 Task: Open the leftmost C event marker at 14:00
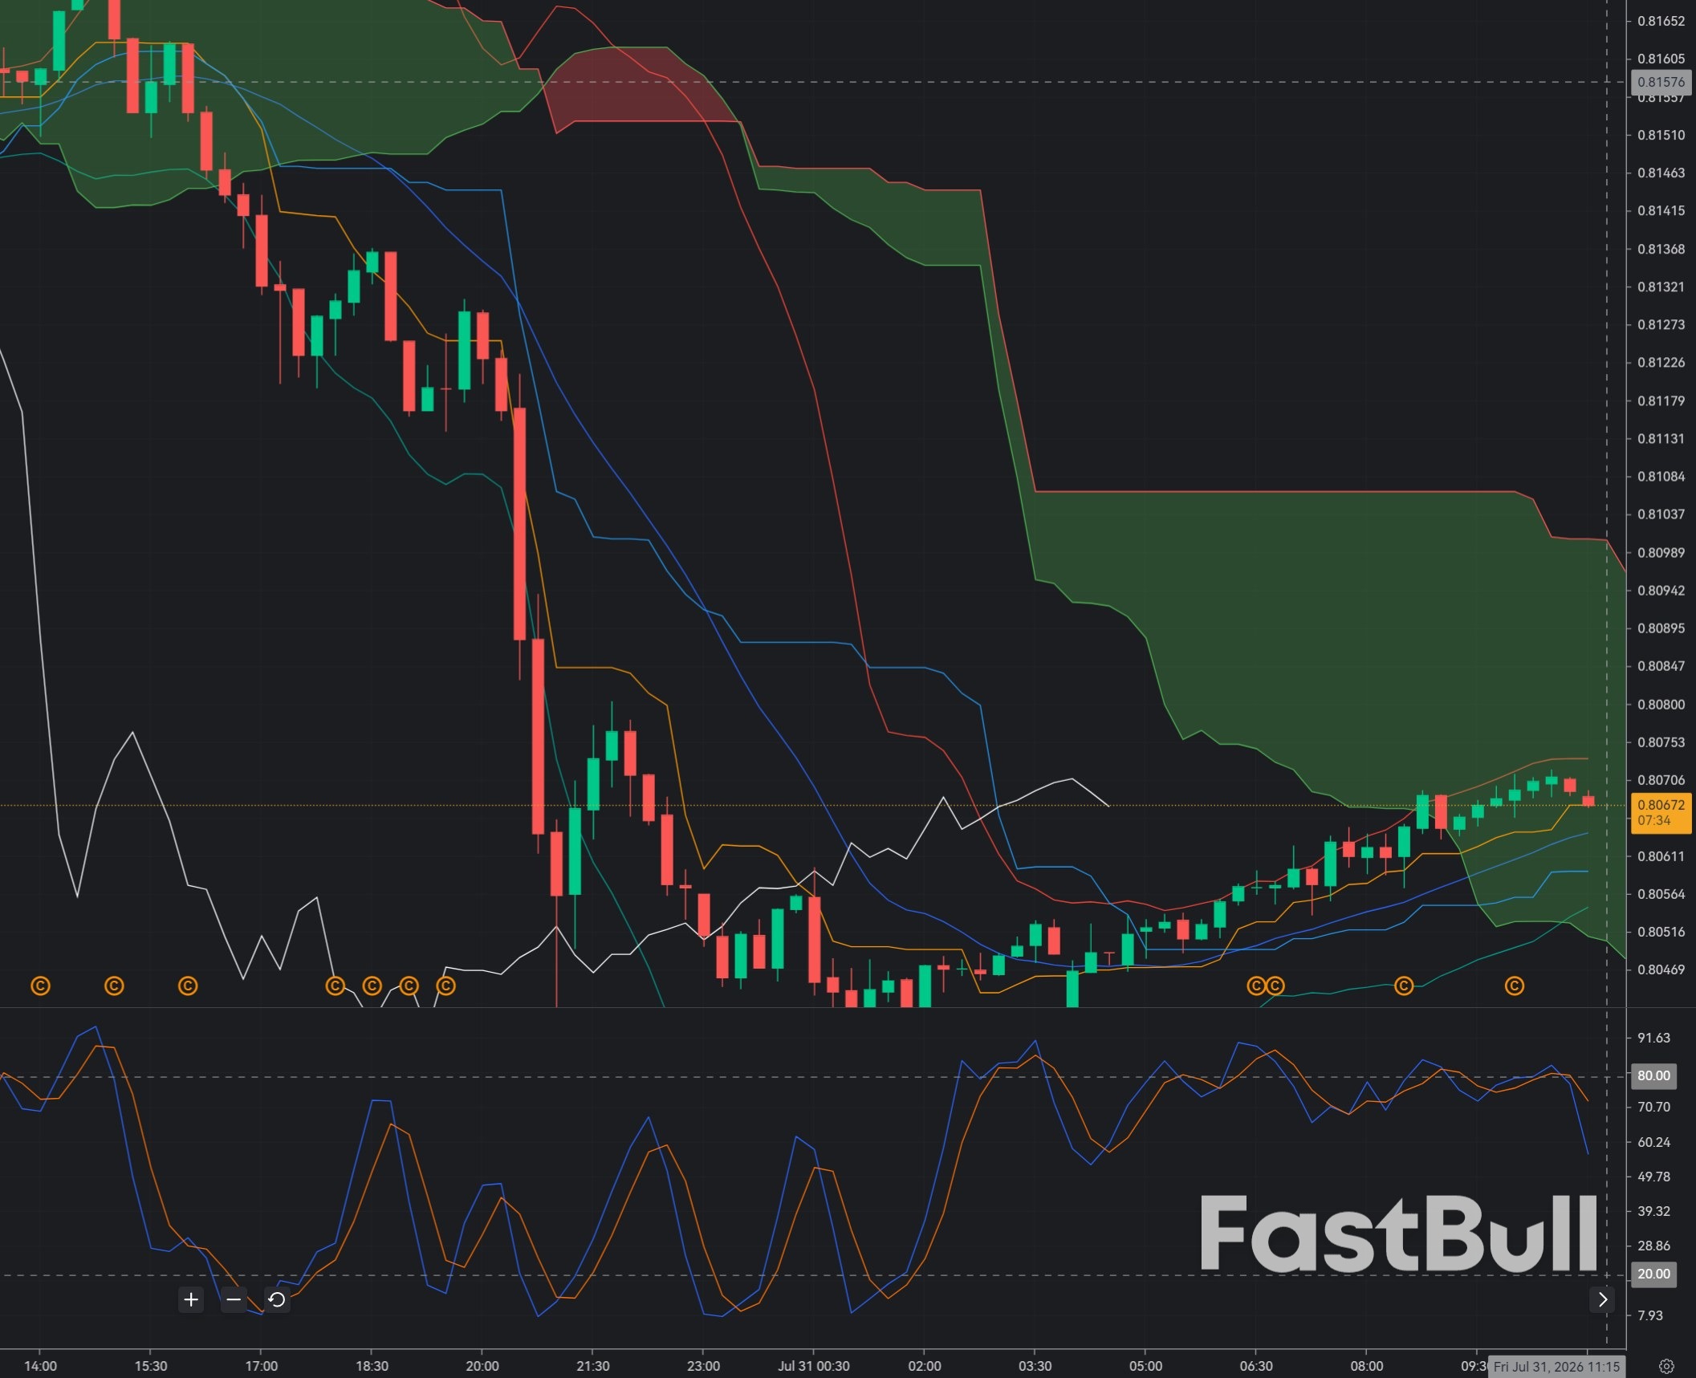(40, 986)
